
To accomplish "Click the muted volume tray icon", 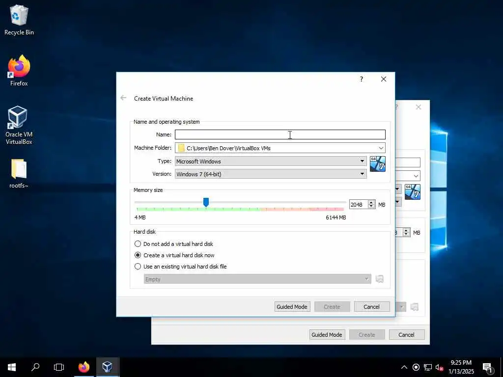I will 439,367.
